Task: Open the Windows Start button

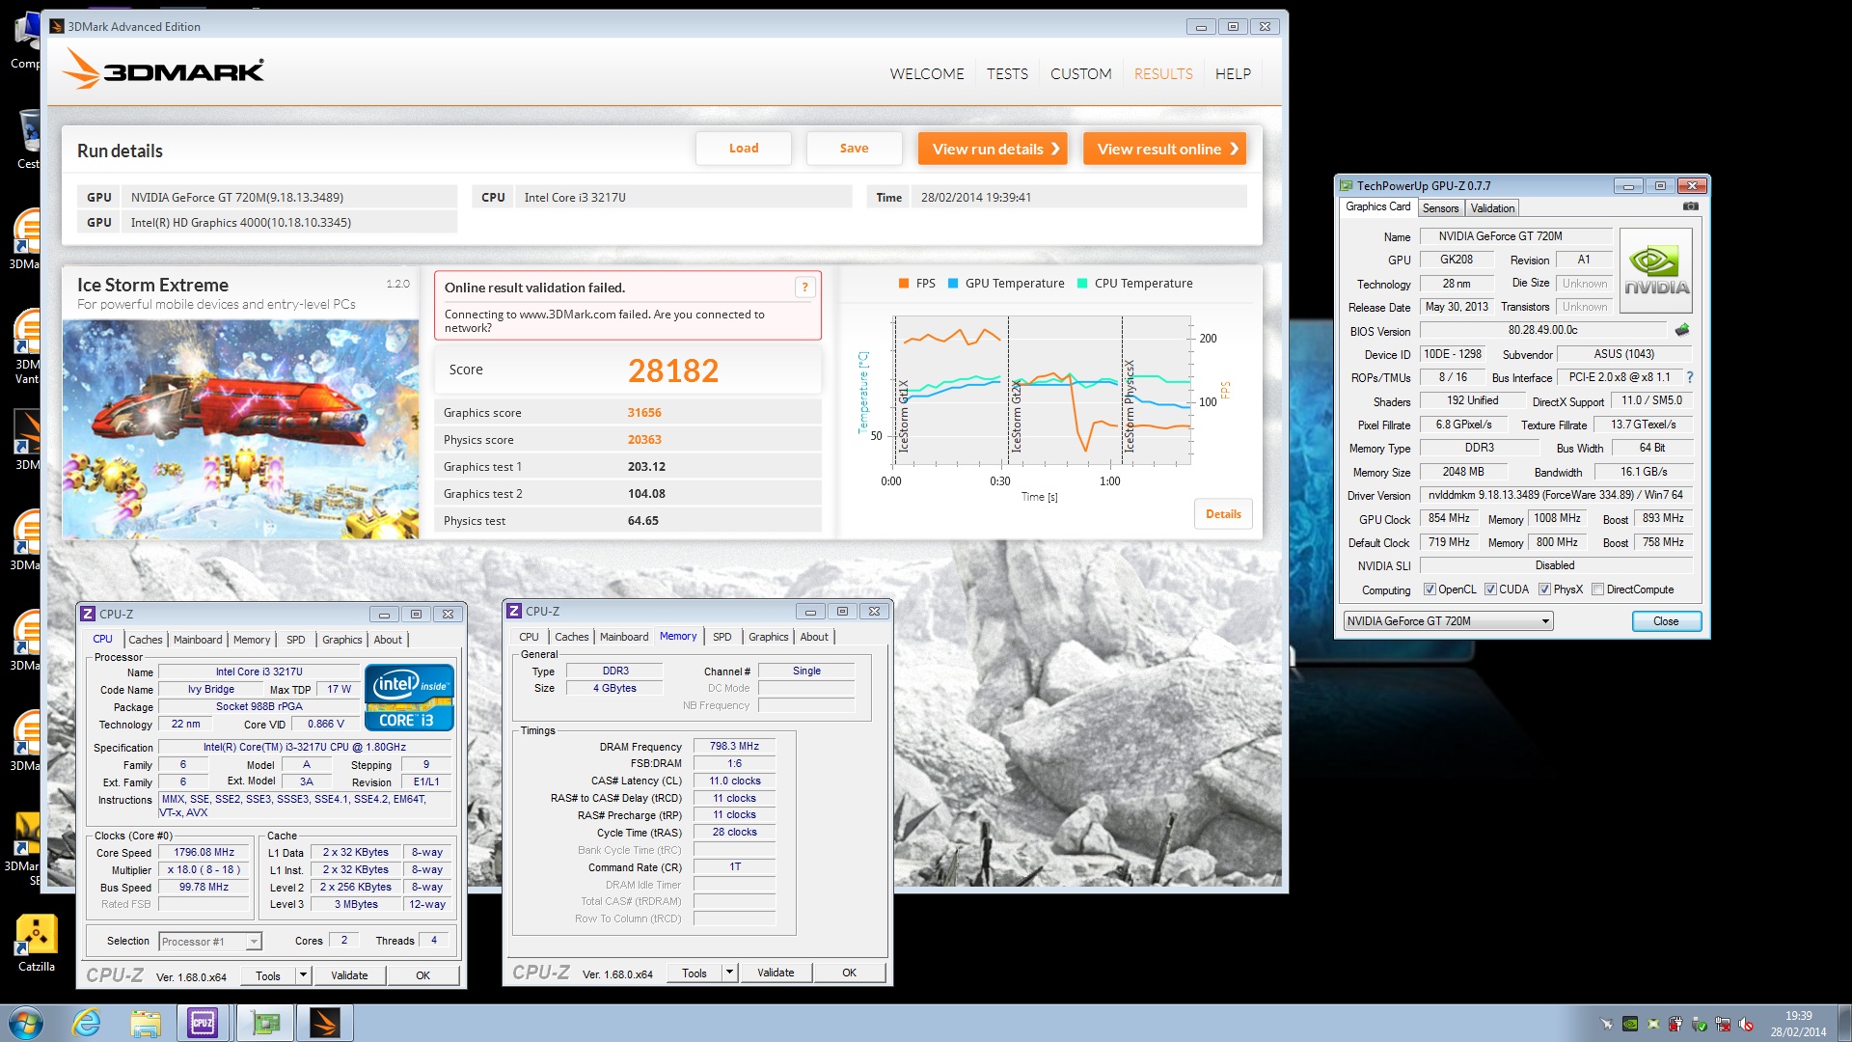Action: pos(26,1023)
